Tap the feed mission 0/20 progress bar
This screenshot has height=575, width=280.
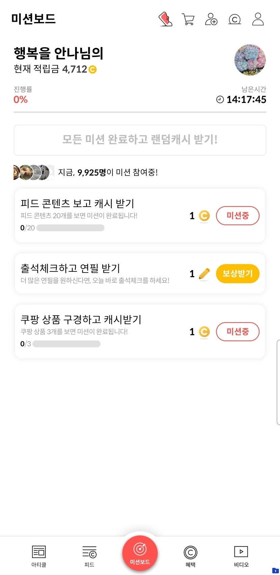(x=70, y=228)
